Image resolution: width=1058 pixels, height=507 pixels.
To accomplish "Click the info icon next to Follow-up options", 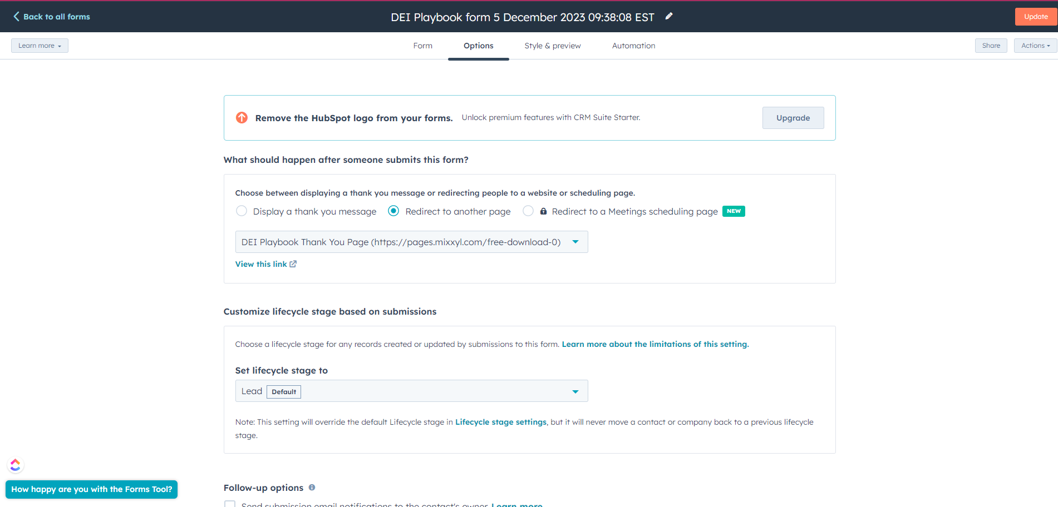I will click(312, 488).
